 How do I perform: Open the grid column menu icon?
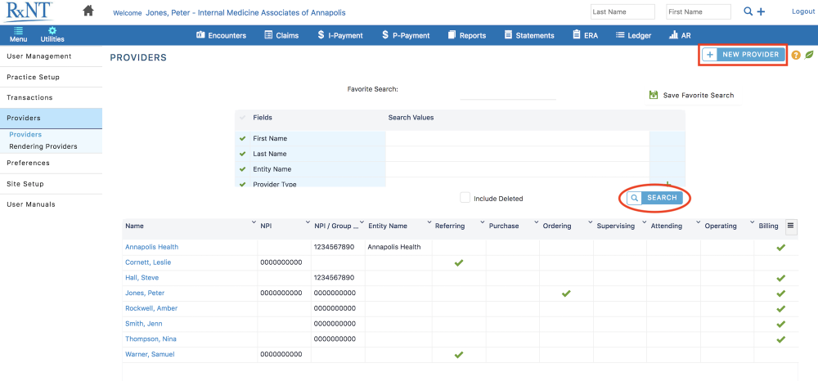(x=790, y=226)
